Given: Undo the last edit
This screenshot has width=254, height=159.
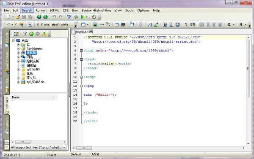Looking at the screenshot, I should point(54,17).
